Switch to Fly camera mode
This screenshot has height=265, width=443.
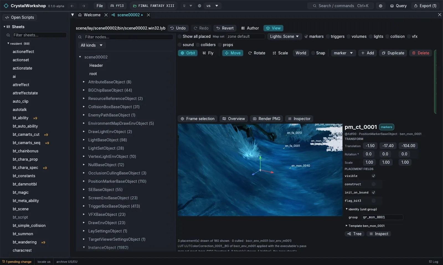[208, 53]
